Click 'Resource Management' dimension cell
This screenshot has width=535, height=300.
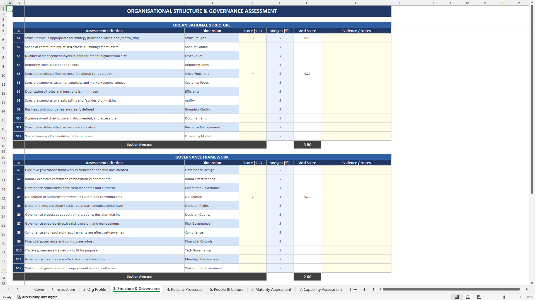[x=212, y=127]
